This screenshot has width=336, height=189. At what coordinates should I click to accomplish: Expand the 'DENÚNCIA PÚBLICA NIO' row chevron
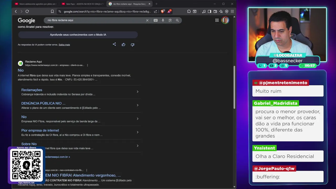[138, 105]
